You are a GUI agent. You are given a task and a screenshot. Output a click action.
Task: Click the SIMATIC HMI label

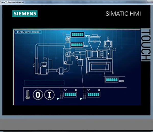[123, 14]
